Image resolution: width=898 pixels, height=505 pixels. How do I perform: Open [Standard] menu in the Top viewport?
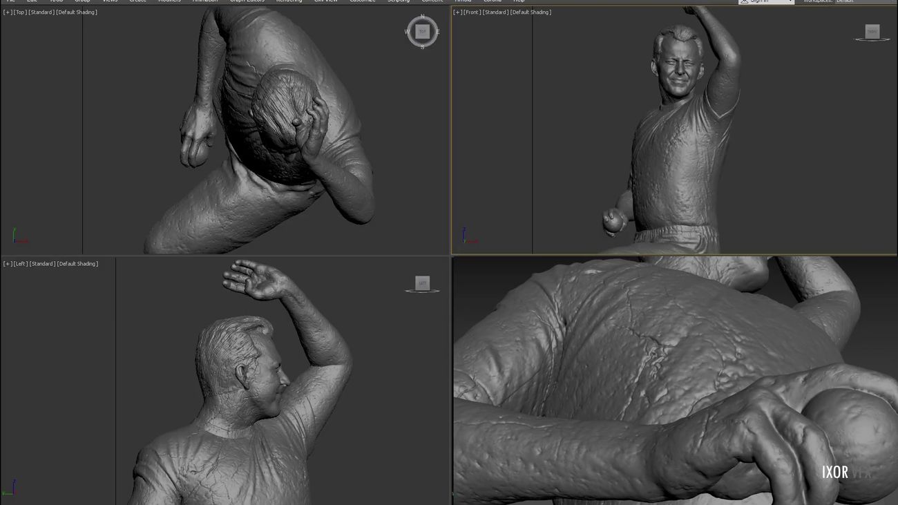[x=41, y=12]
